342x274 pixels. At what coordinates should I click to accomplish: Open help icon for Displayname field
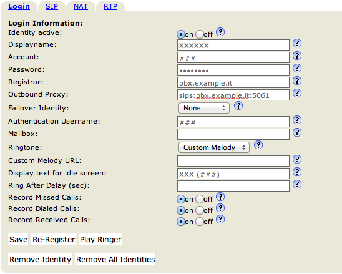(x=297, y=44)
